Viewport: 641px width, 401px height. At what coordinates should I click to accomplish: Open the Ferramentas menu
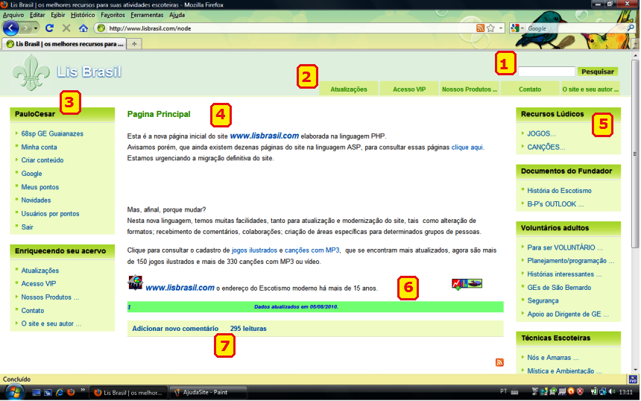(147, 15)
